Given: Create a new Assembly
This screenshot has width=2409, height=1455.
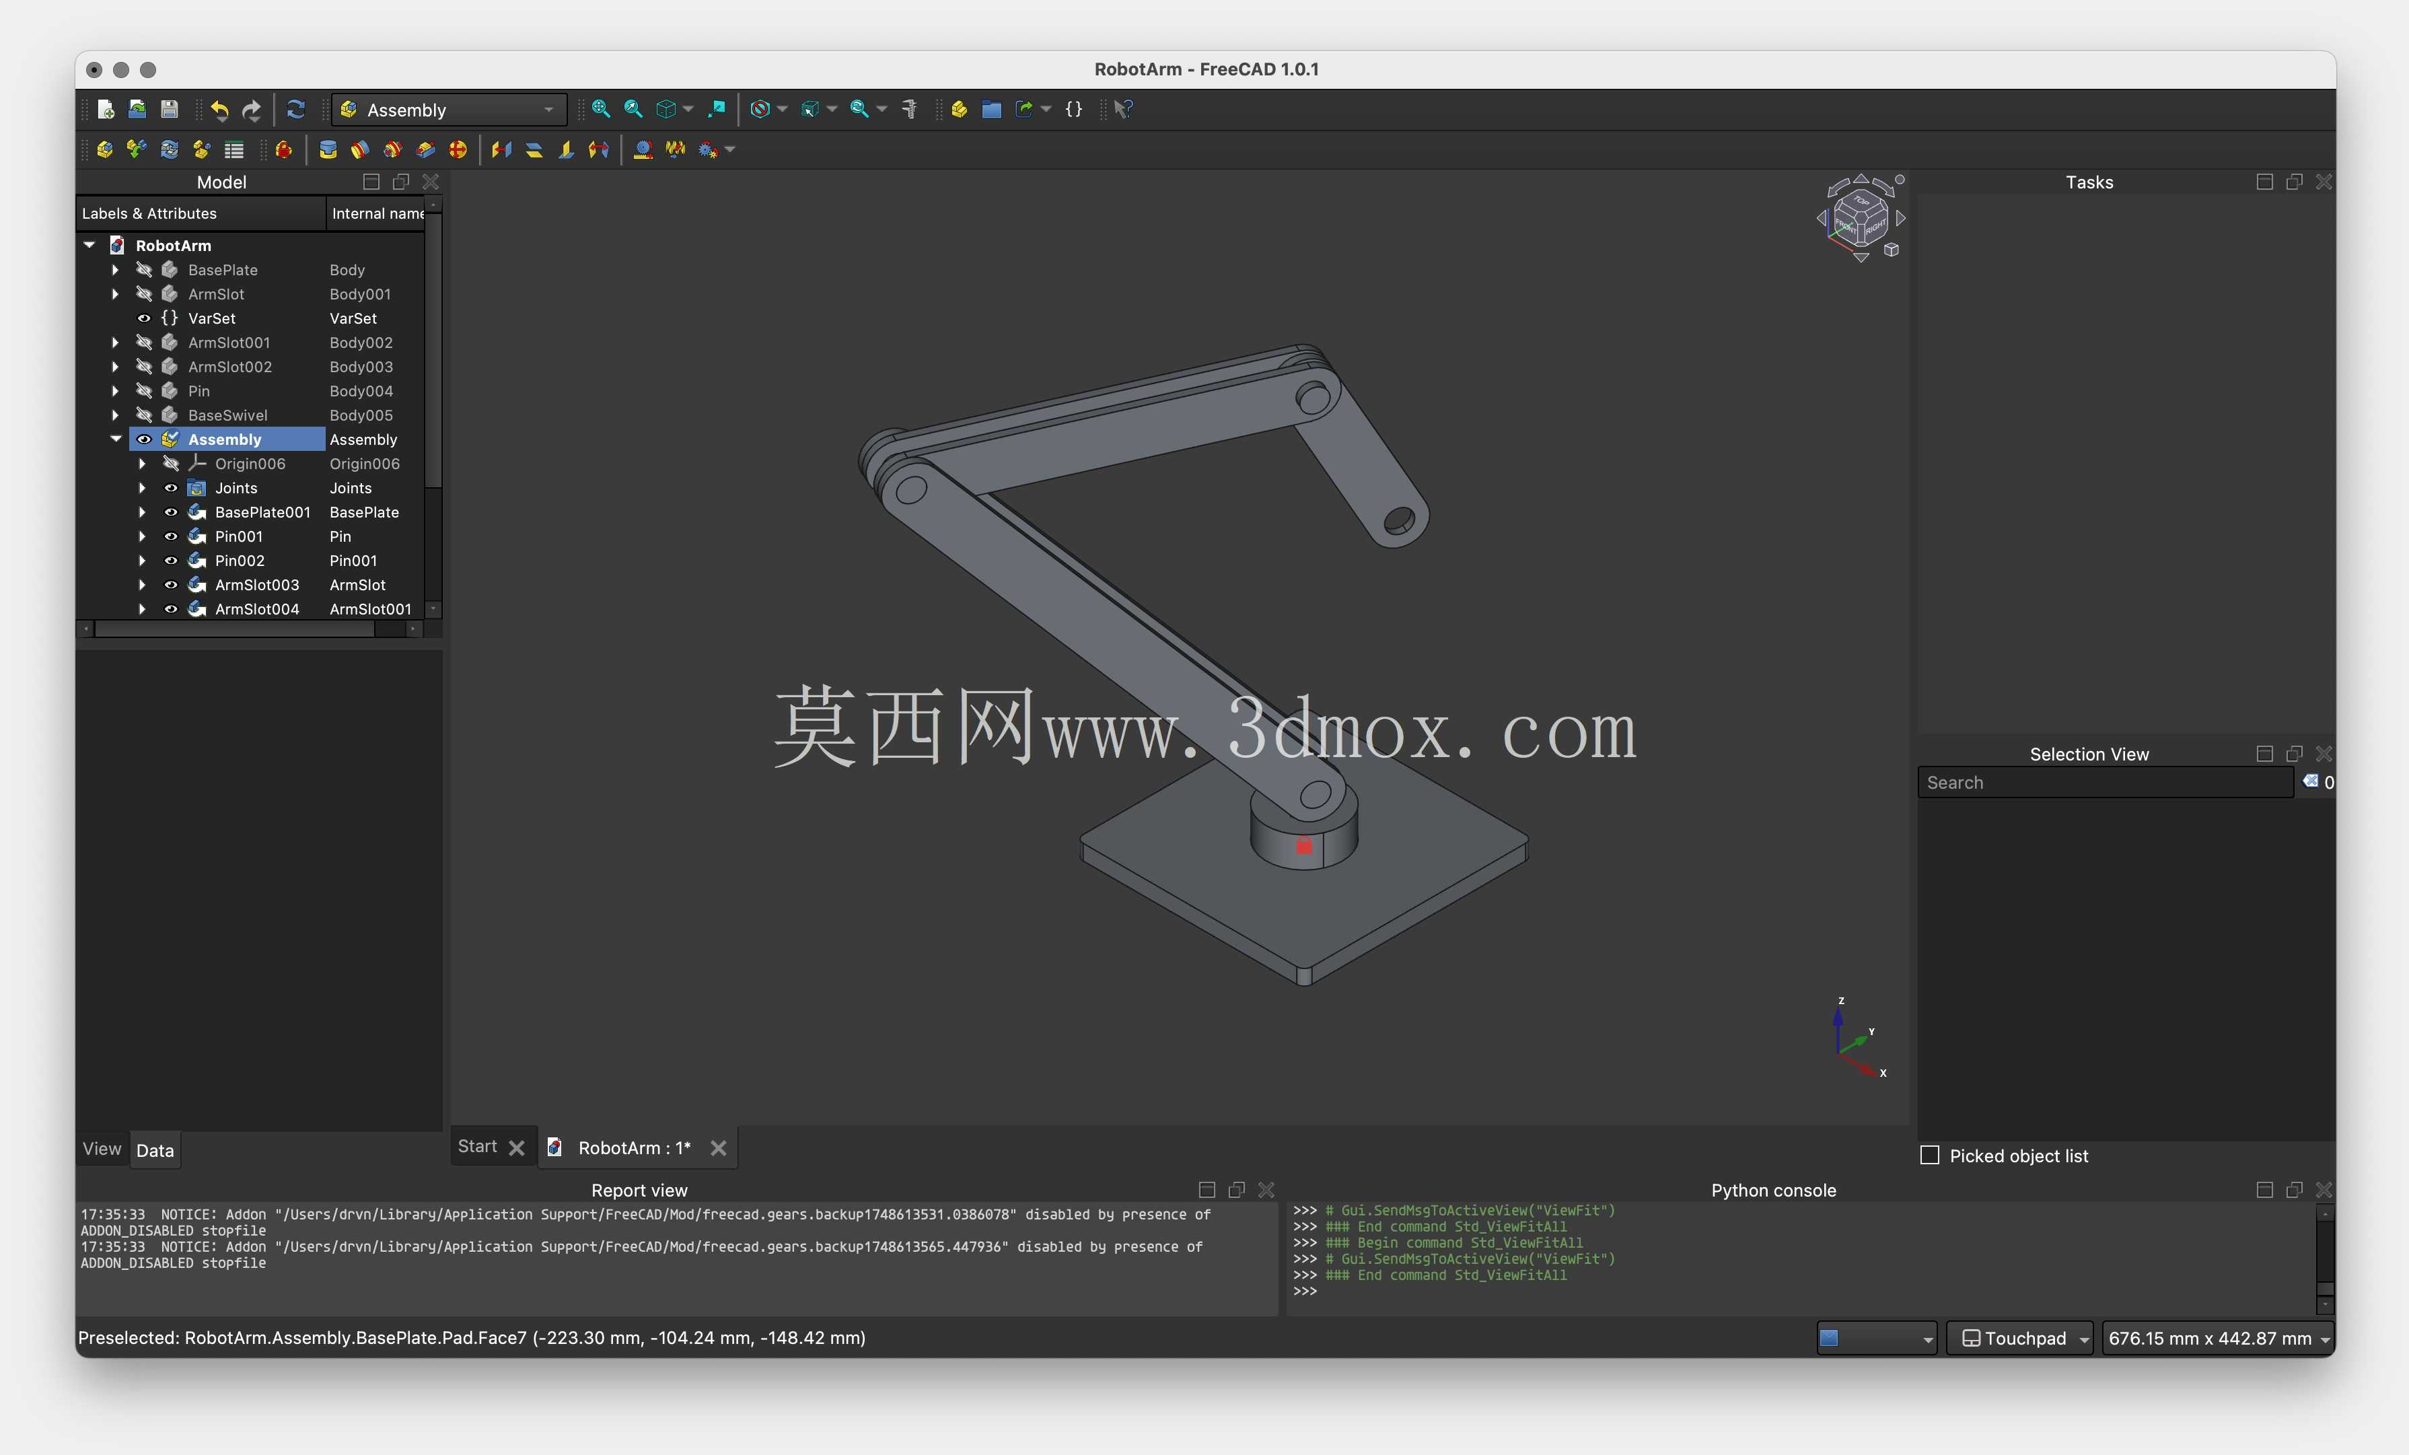Looking at the screenshot, I should coord(104,149).
